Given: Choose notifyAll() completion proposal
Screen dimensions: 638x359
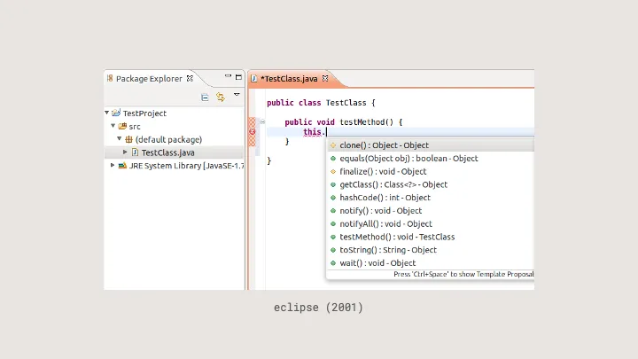Looking at the screenshot, I should click(431, 223).
